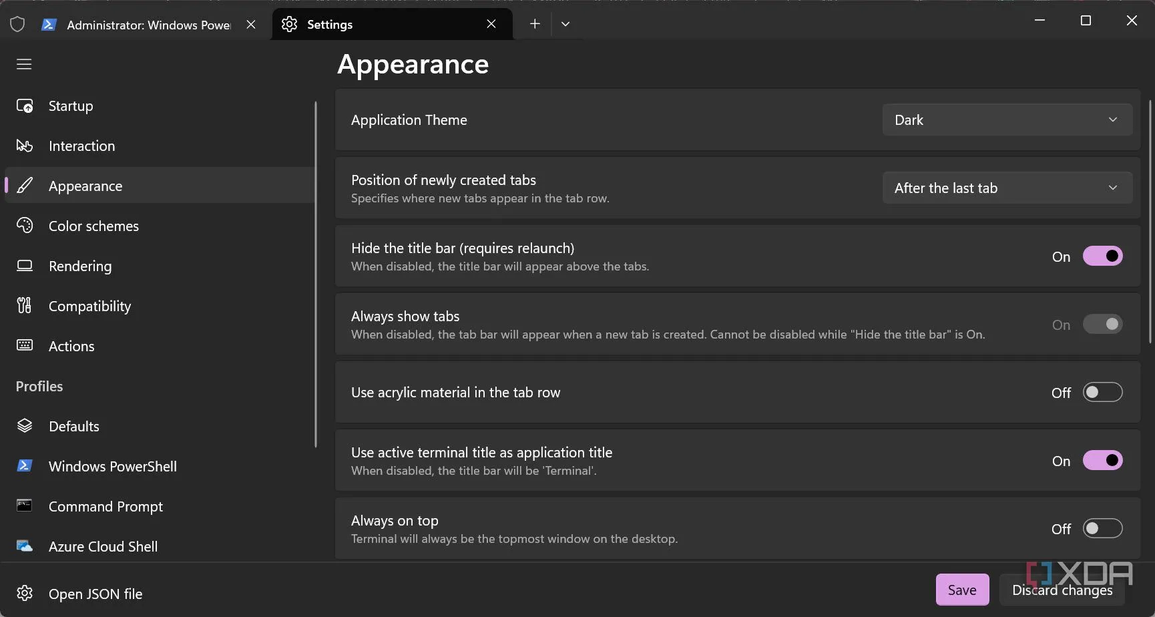Click the settings page vertical scrollbar

(x=1150, y=222)
